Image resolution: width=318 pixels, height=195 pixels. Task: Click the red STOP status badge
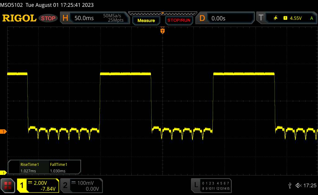[48, 18]
